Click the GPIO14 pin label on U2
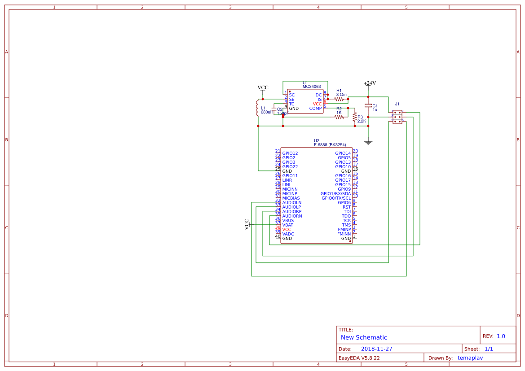The image size is (525, 371). [343, 153]
